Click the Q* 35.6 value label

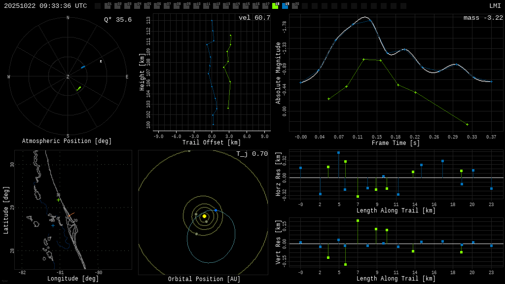pos(118,20)
